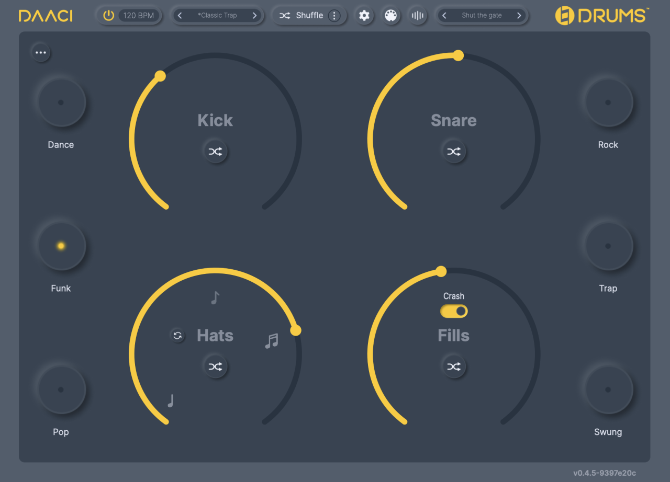670x482 pixels.
Task: Click the 120 BPM tempo field
Action: click(x=139, y=16)
